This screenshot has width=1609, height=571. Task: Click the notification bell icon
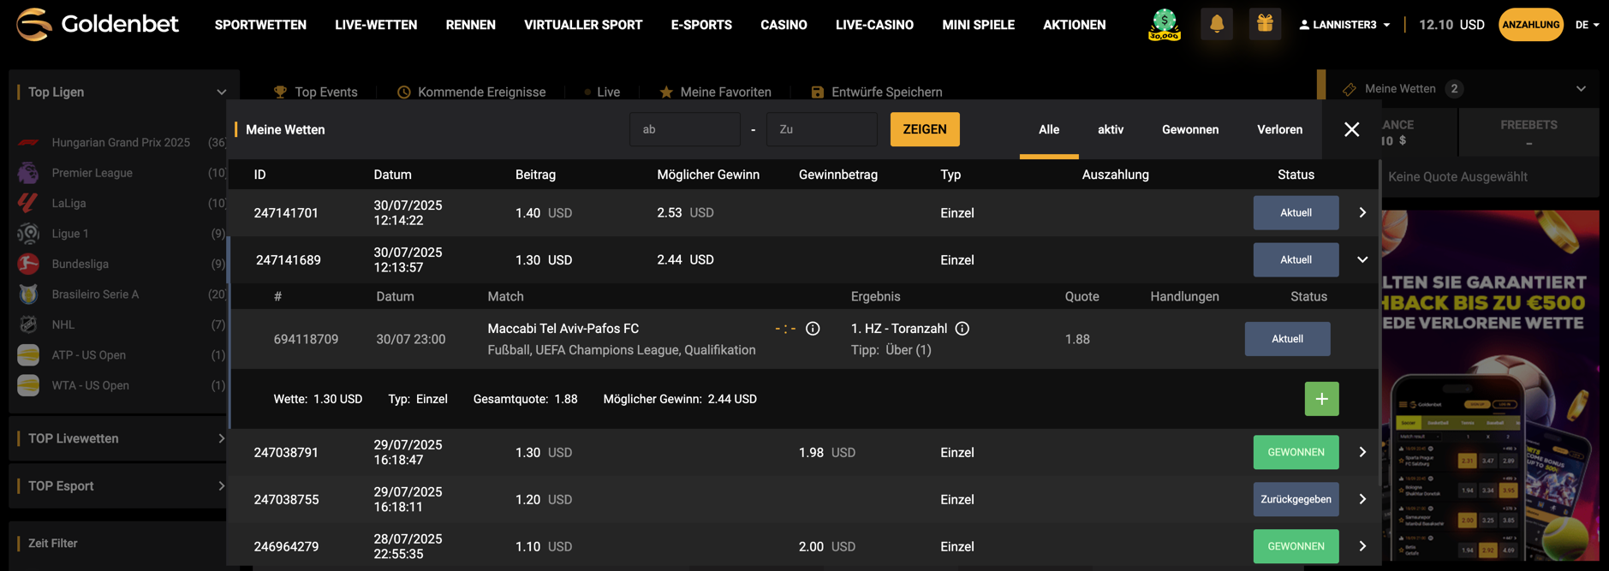point(1216,25)
